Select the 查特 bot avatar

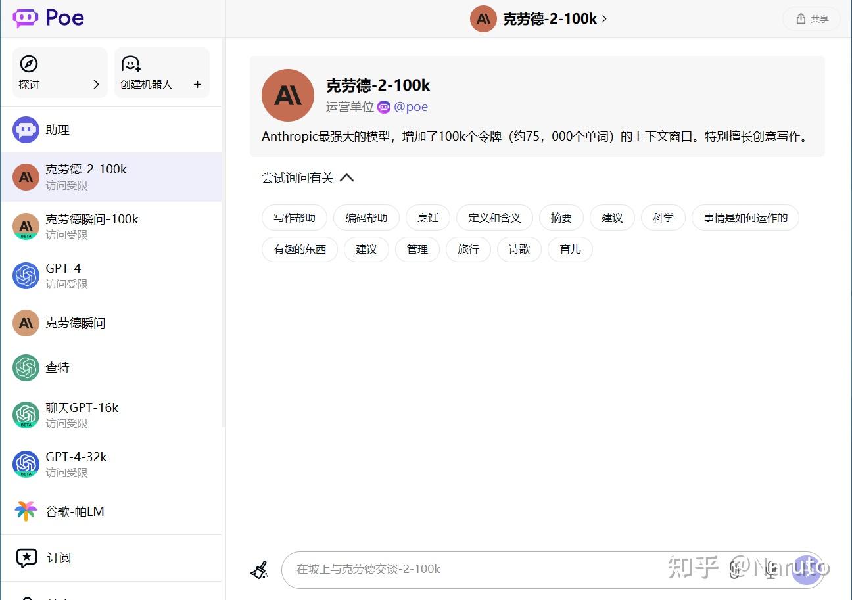pos(26,367)
